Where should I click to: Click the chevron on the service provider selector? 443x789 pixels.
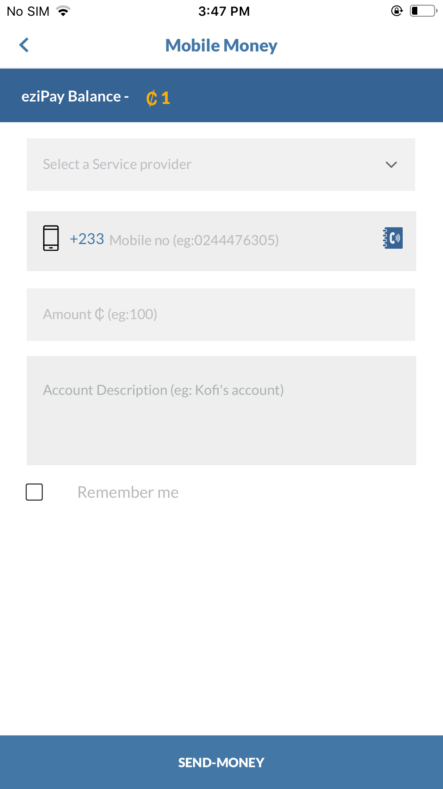tap(391, 164)
